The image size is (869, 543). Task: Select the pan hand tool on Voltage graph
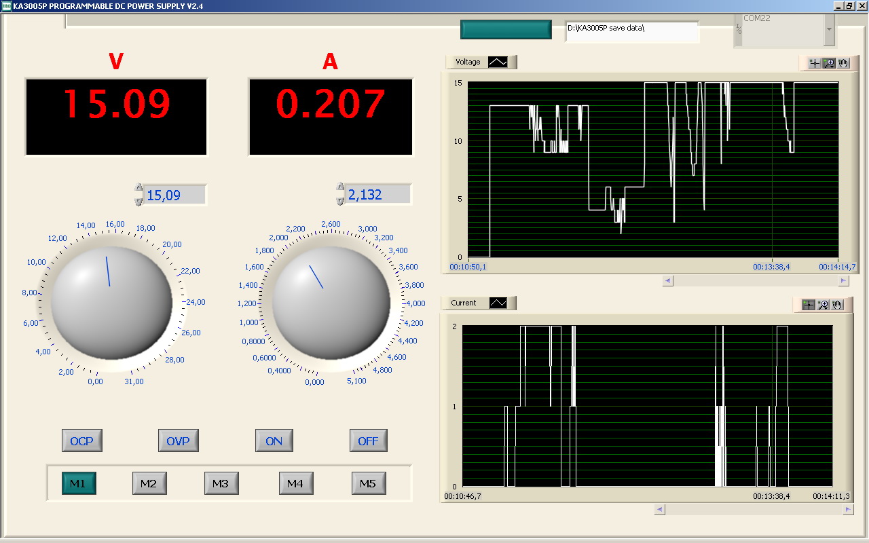click(x=843, y=63)
